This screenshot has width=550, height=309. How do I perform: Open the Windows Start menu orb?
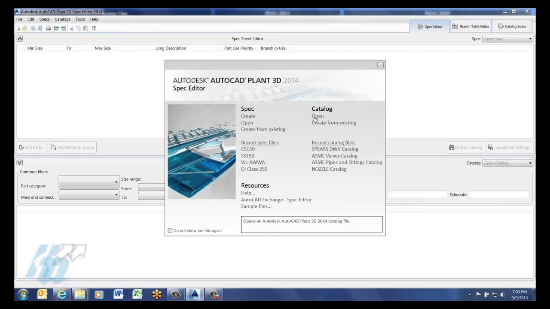(23, 294)
